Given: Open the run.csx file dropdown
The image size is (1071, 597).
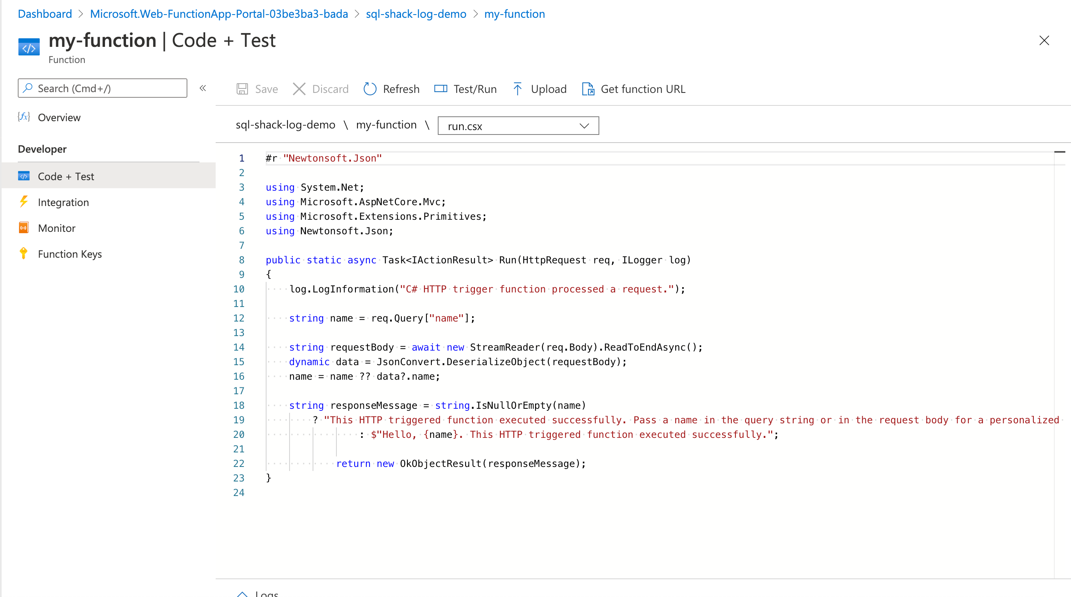Looking at the screenshot, I should (x=518, y=126).
